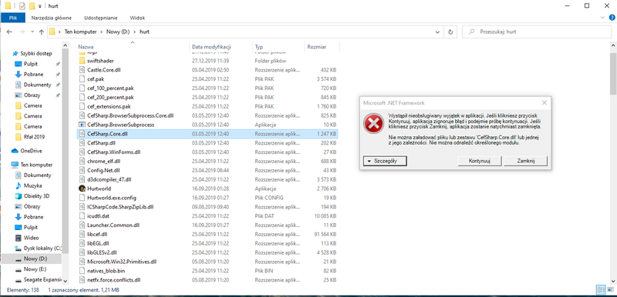617x297 pixels.
Task: Click the Przeszukaj: hurt search field
Action: tap(537, 32)
